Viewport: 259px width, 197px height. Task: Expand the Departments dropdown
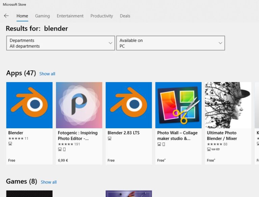click(x=61, y=43)
